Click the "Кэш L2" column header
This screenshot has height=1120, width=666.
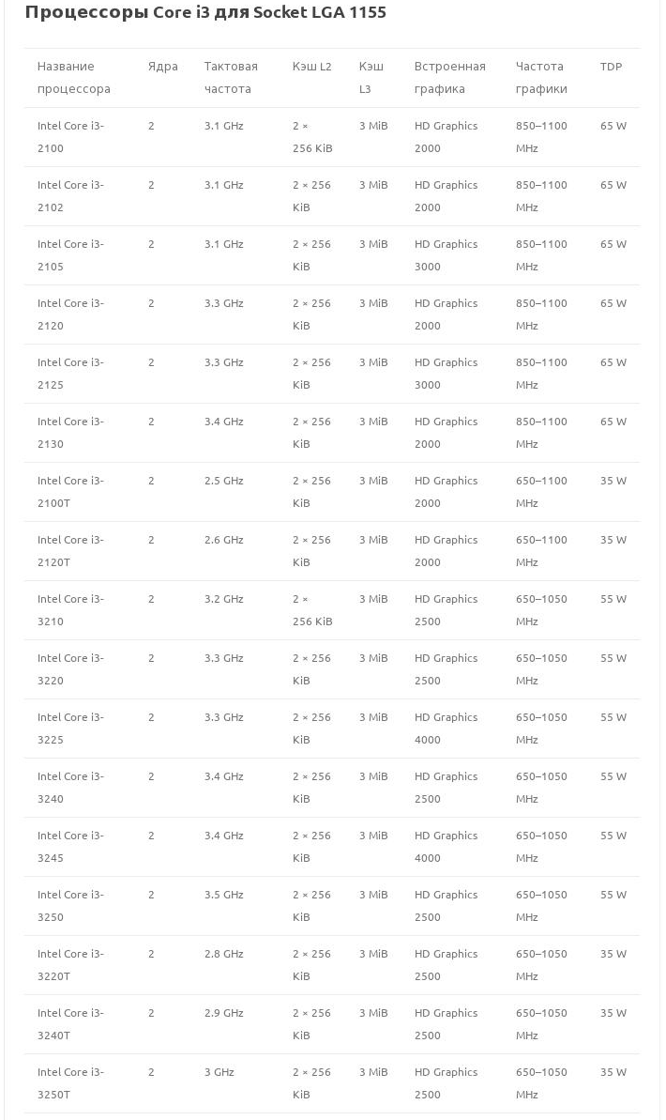click(x=311, y=67)
